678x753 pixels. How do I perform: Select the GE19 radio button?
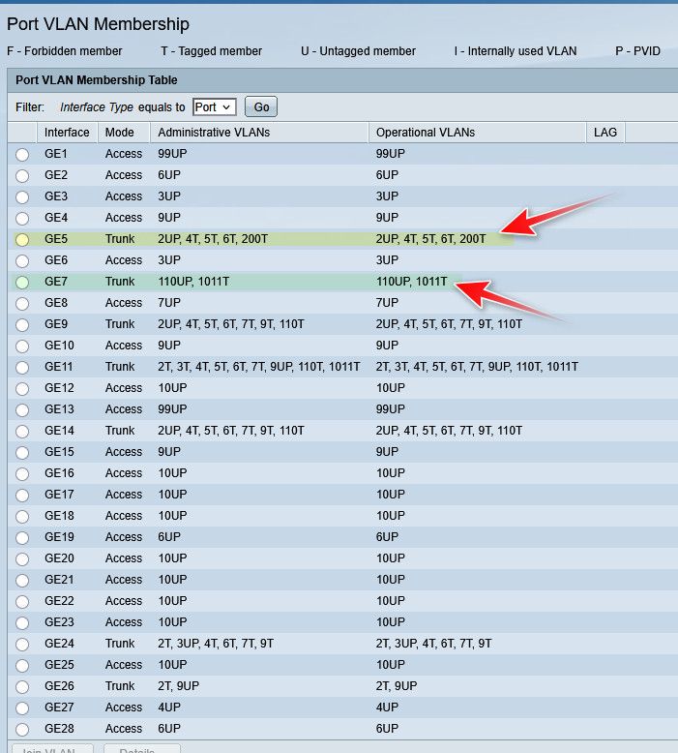pyautogui.click(x=22, y=538)
